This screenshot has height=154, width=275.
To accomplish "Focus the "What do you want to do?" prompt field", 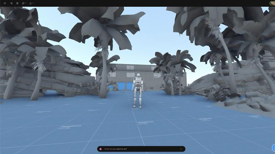I will 141,149.
